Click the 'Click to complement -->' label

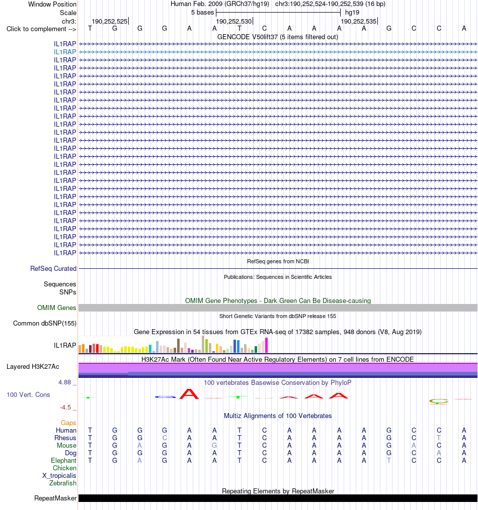[x=41, y=29]
